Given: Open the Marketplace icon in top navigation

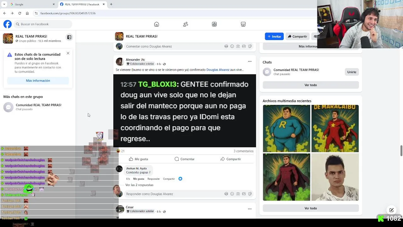Looking at the screenshot, I should (243, 24).
